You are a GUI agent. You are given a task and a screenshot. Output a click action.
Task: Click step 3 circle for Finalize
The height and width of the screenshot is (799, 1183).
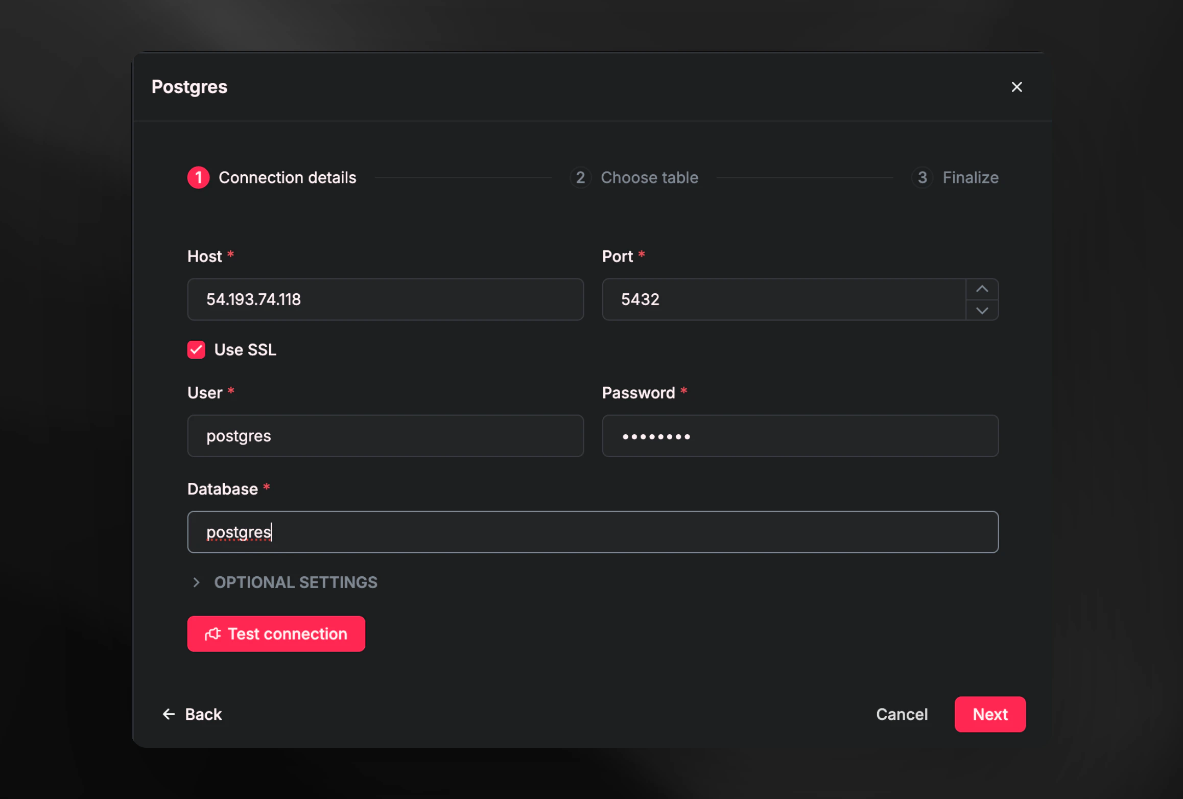922,178
